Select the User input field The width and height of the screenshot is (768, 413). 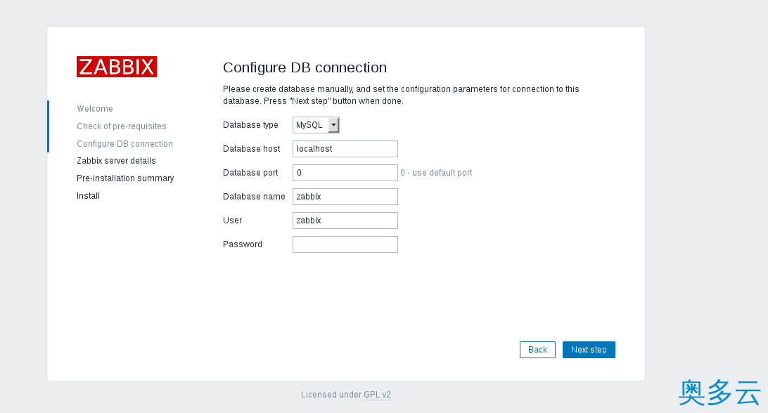click(345, 221)
